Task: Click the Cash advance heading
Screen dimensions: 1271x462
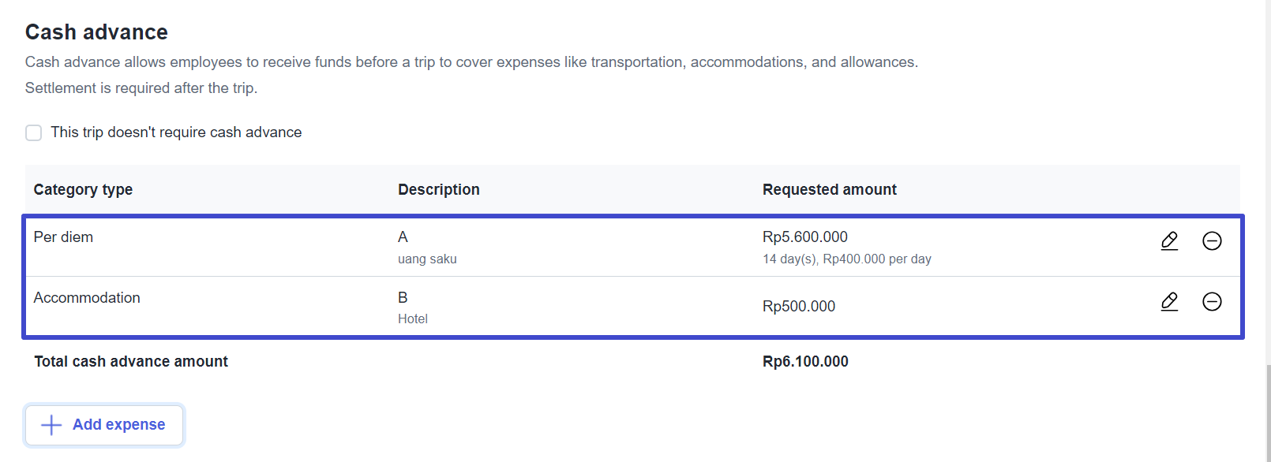Action: [x=96, y=32]
